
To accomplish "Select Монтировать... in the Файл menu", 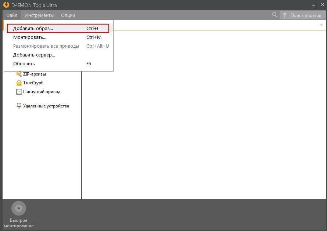I will (x=30, y=37).
